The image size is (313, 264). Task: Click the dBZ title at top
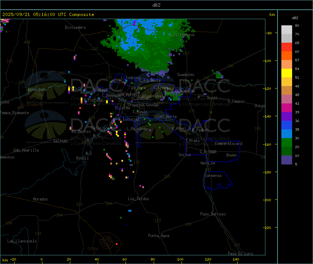pyautogui.click(x=156, y=5)
